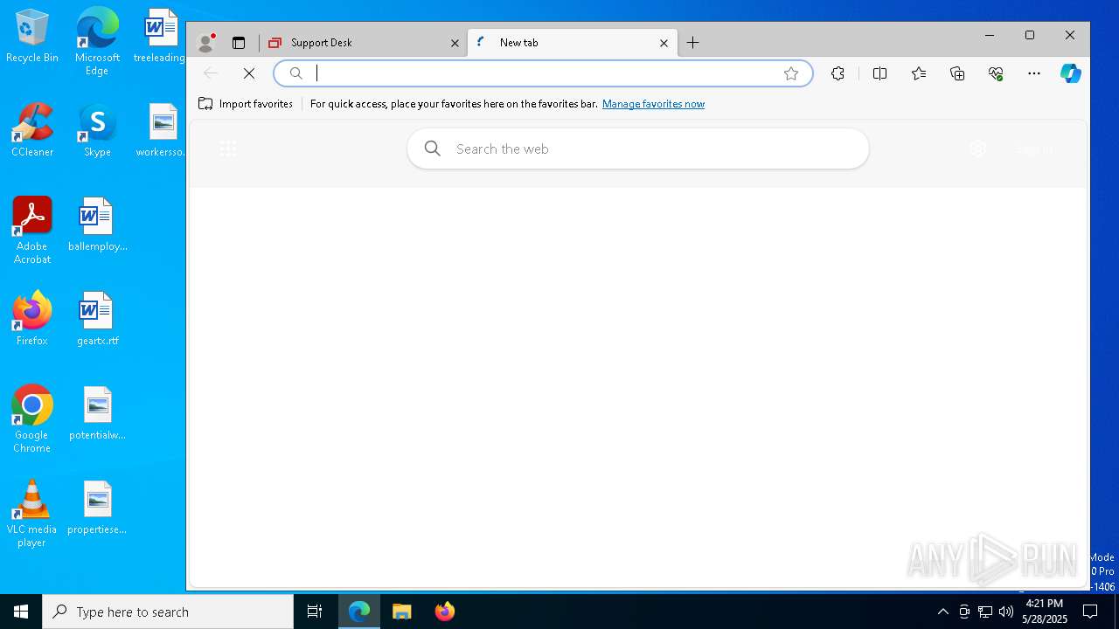Select the geartx.rtf file

coord(97,319)
